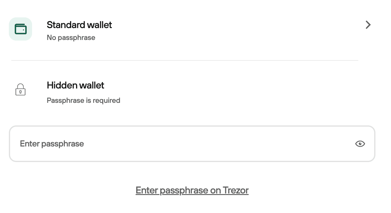
Task: Click the word 'Trezor' in the bottom link
Action: click(236, 190)
